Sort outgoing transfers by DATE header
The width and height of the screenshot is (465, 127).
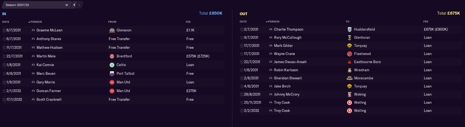point(243,22)
